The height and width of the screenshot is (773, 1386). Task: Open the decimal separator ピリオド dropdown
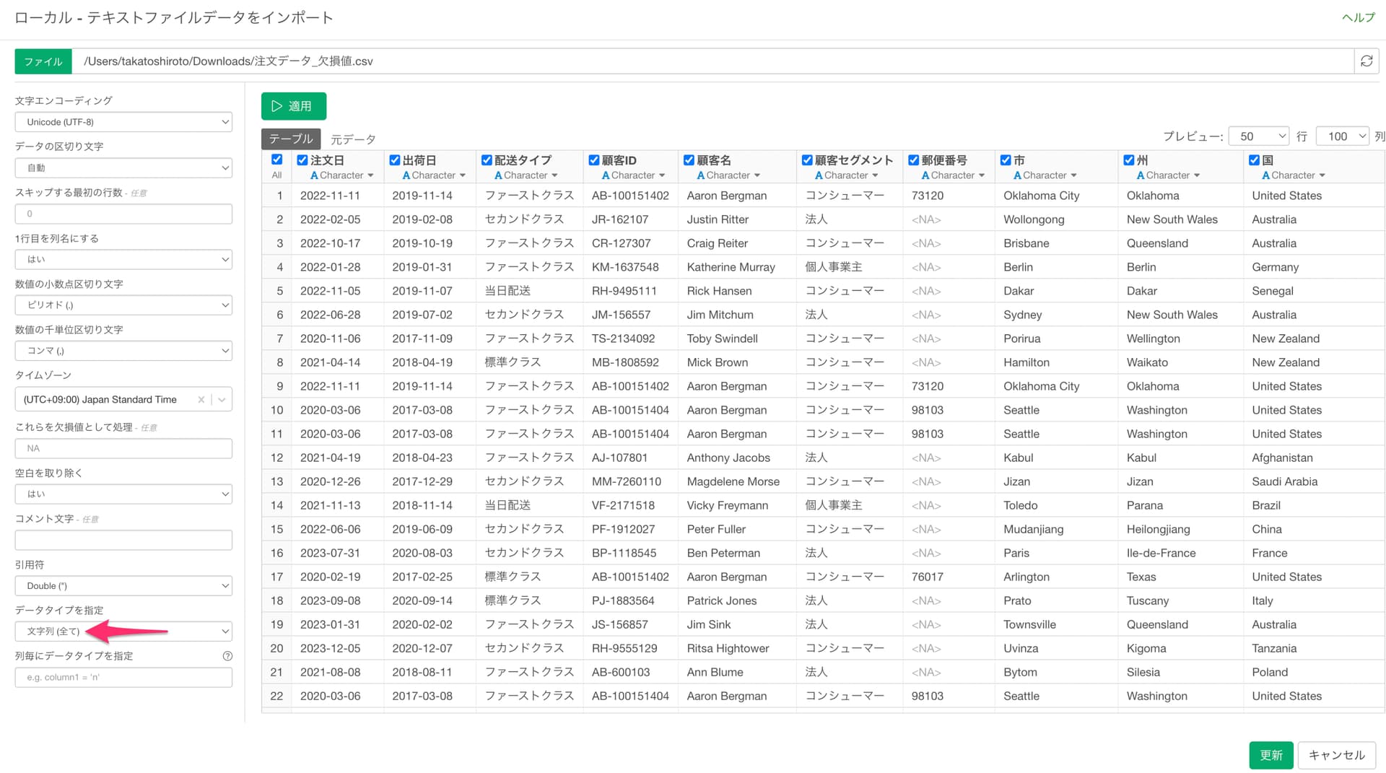tap(123, 305)
